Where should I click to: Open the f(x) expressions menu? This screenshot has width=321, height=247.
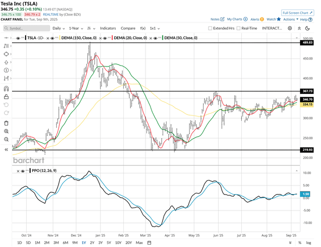[x=143, y=28]
